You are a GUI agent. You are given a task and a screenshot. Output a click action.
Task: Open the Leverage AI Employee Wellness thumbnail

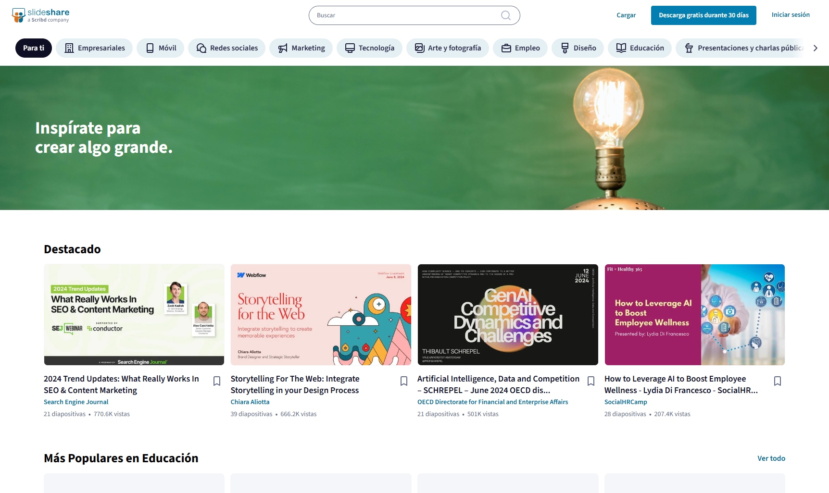point(695,315)
